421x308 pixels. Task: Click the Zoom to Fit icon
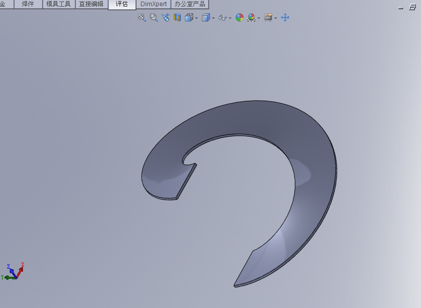pos(142,17)
